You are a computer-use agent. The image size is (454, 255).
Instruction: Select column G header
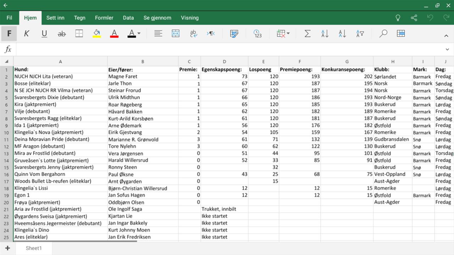click(x=347, y=61)
